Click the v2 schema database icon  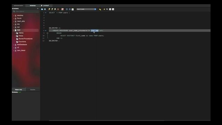[16, 48]
